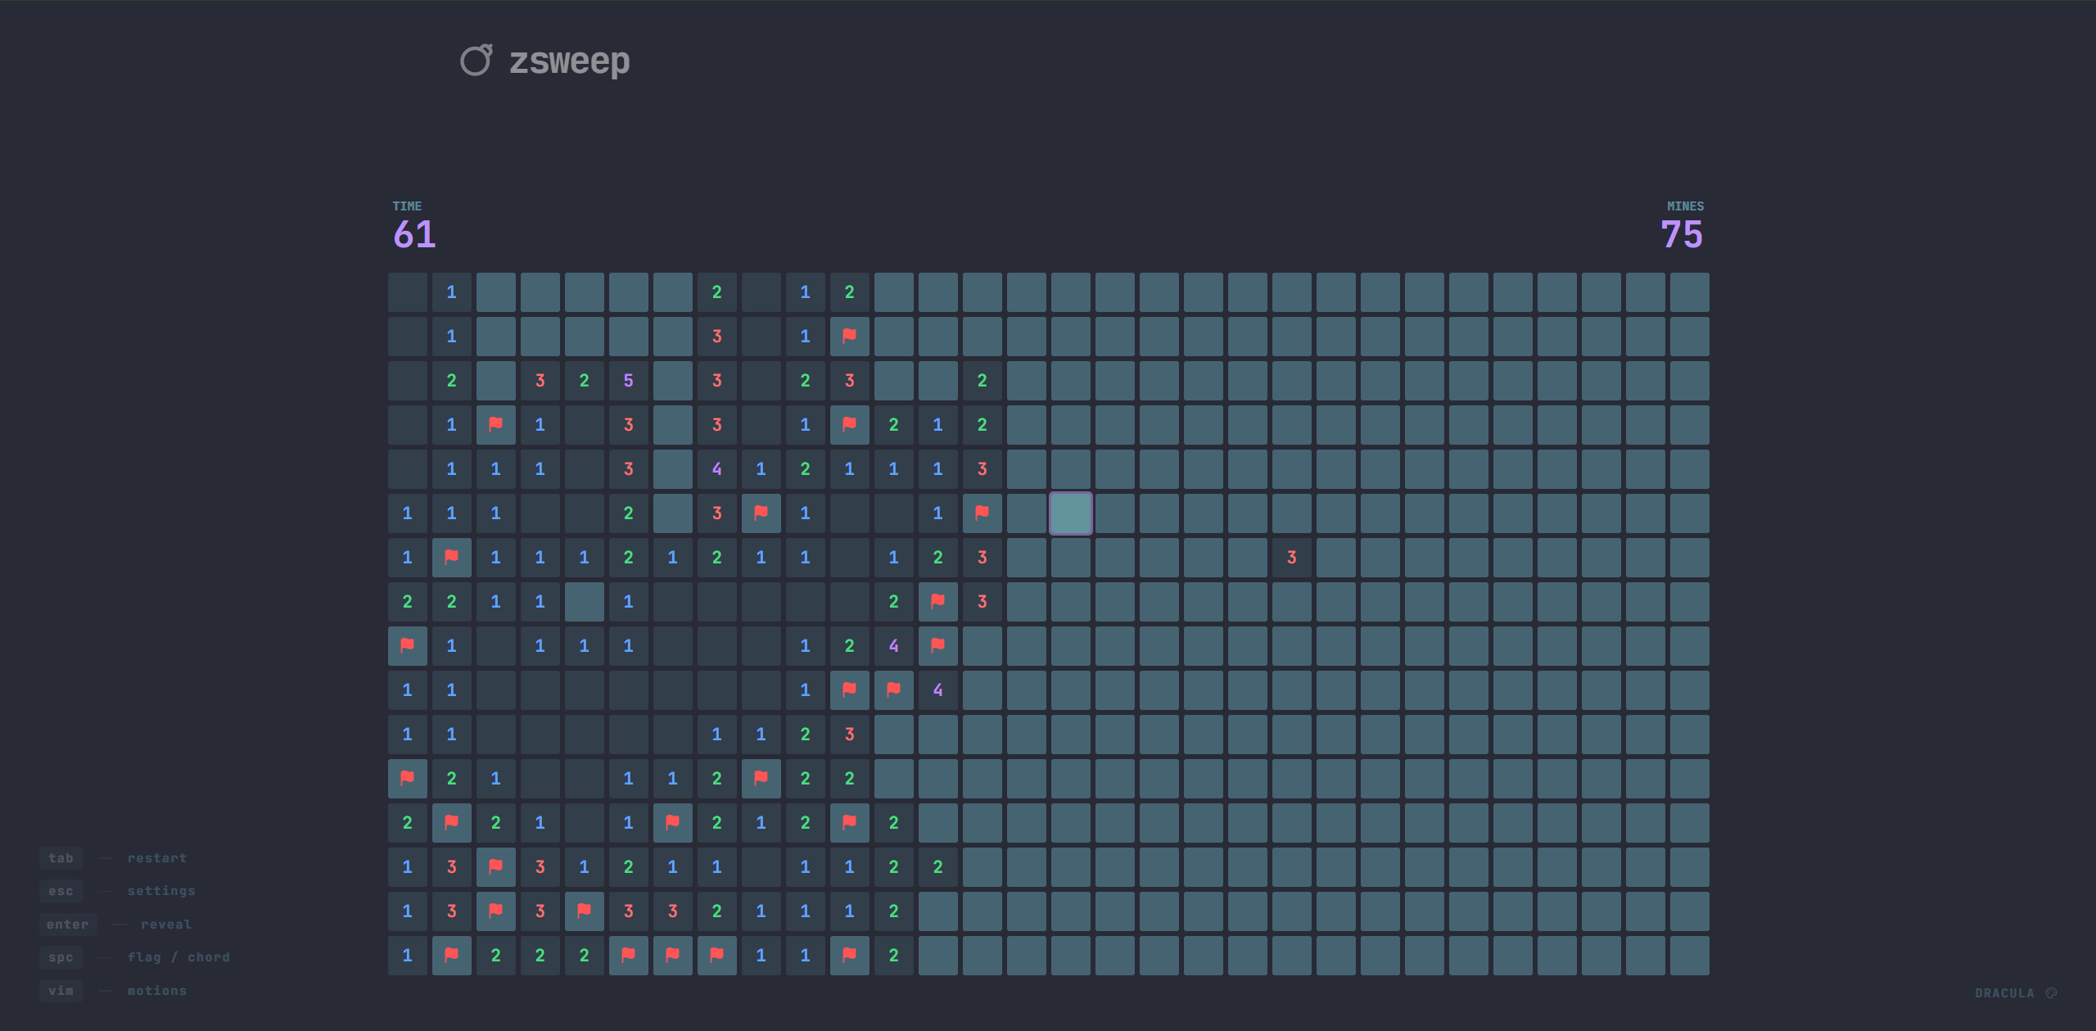2096x1031 pixels.
Task: Click the flag between the two 3s in second-bottom row
Action: pos(495,911)
